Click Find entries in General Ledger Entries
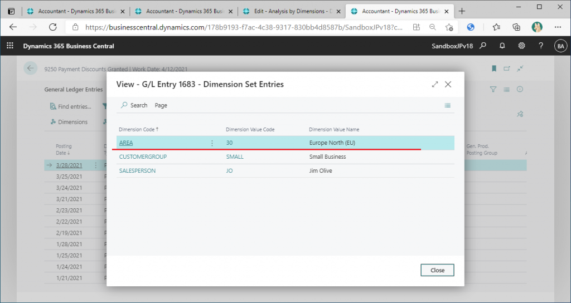Viewport: 571px width, 303px height. 71,106
